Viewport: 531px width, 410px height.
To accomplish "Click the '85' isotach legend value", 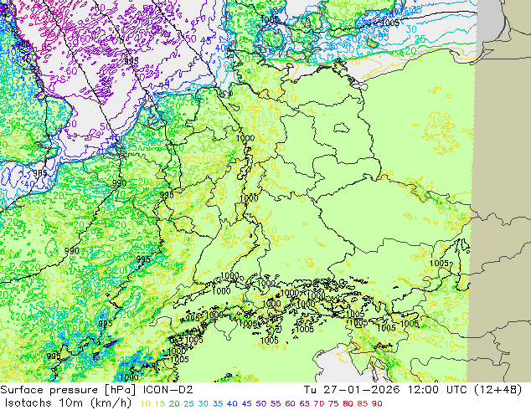I will coord(363,403).
